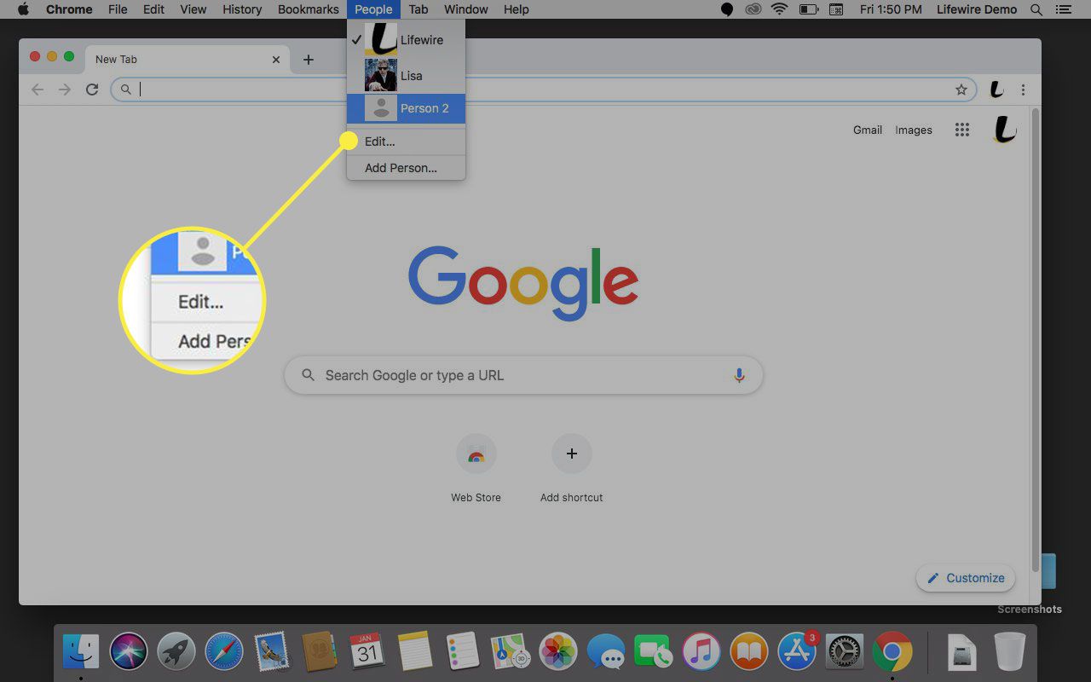Open Photos from the Dock
This screenshot has width=1091, height=682.
click(558, 653)
